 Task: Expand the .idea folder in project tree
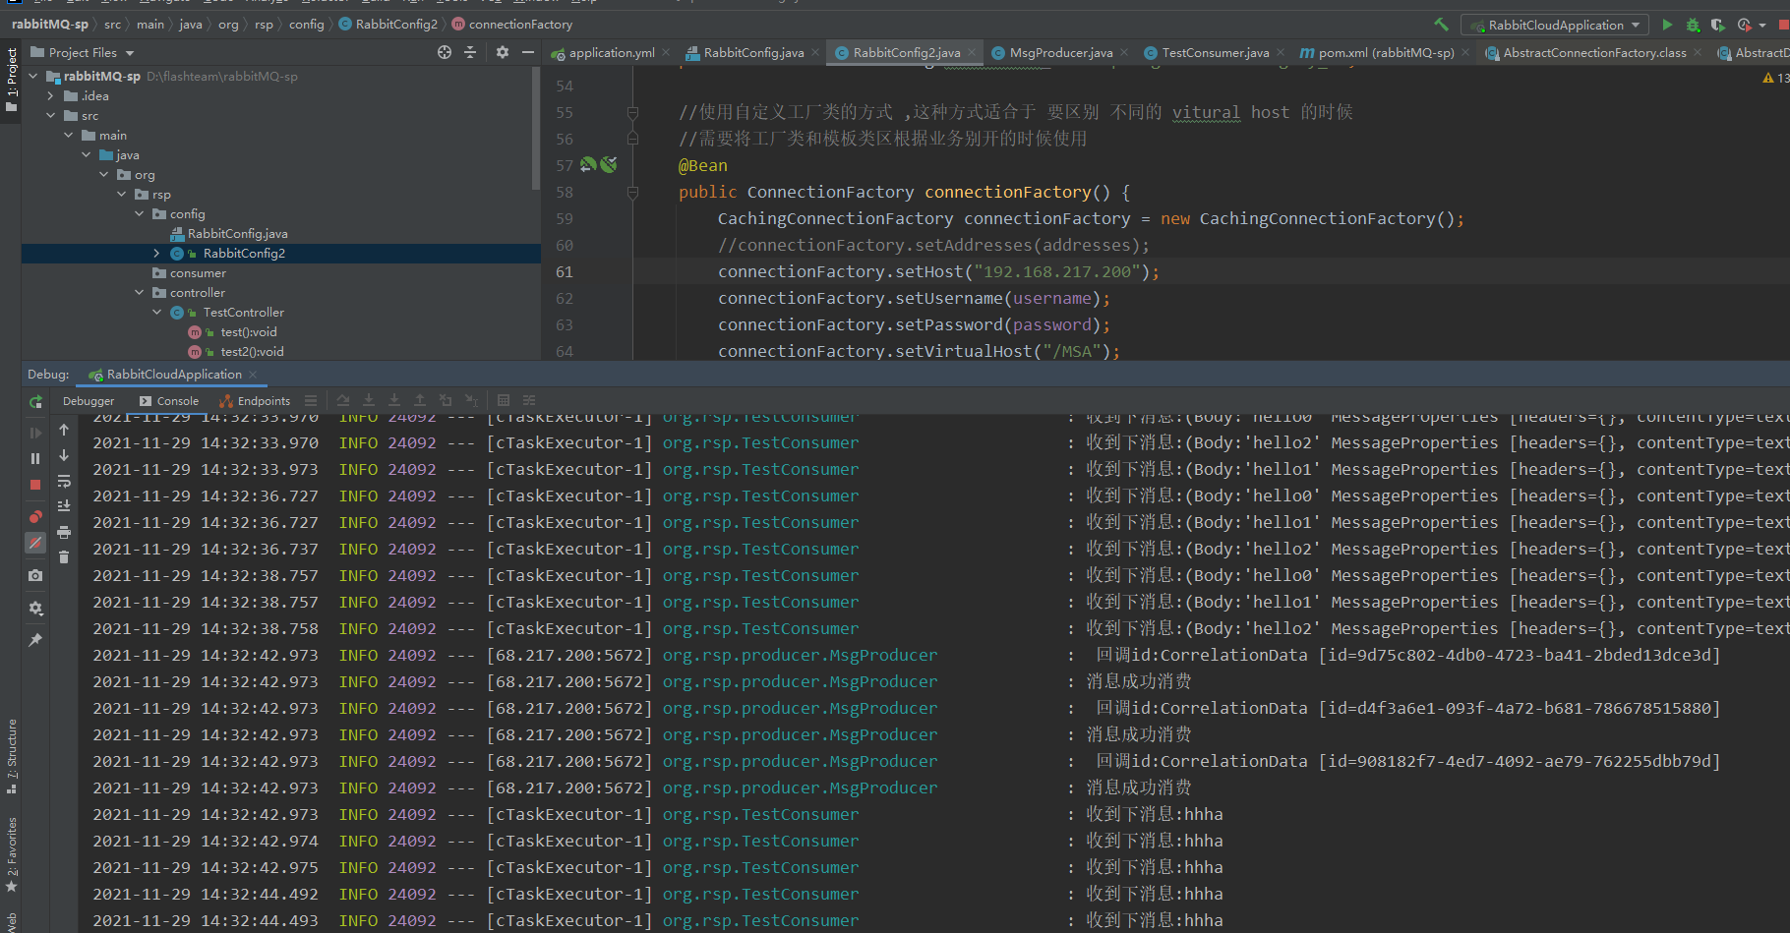click(51, 96)
